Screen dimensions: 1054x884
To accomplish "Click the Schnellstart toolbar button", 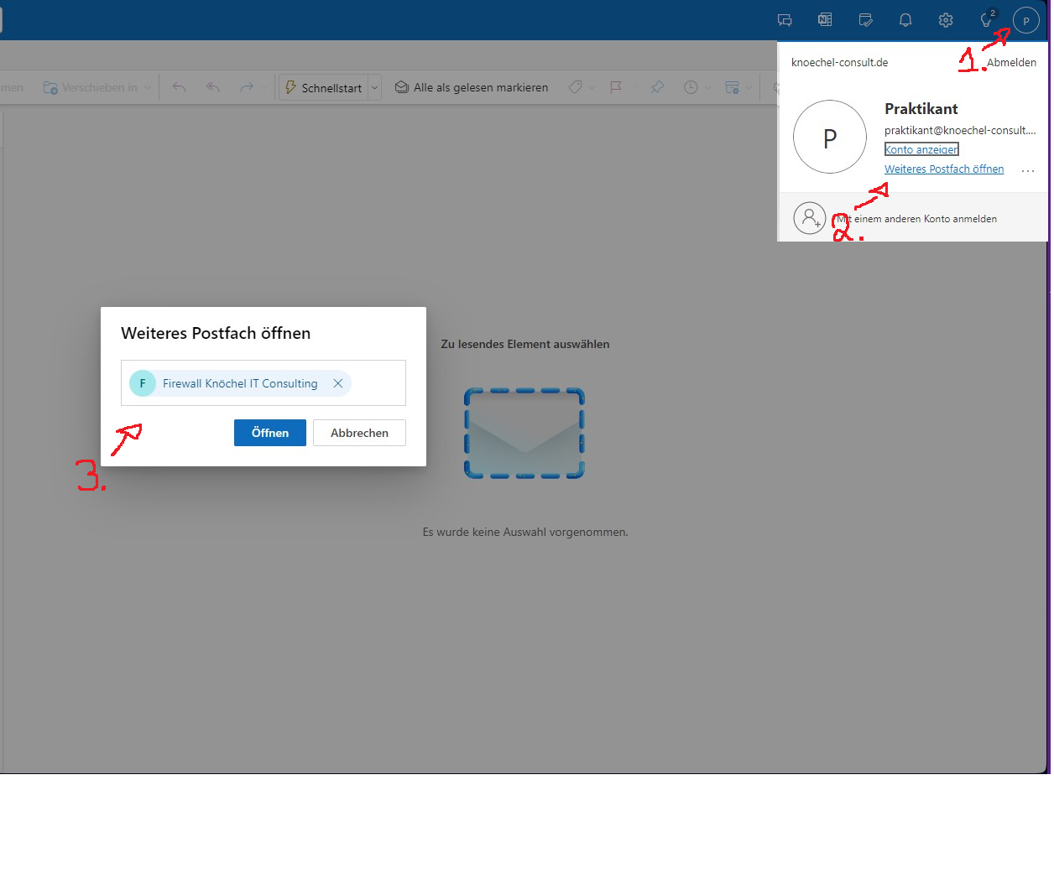I will (x=323, y=87).
